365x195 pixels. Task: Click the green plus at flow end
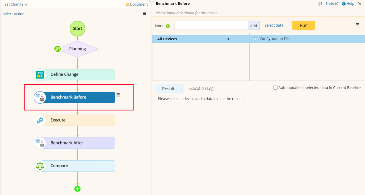tap(77, 189)
